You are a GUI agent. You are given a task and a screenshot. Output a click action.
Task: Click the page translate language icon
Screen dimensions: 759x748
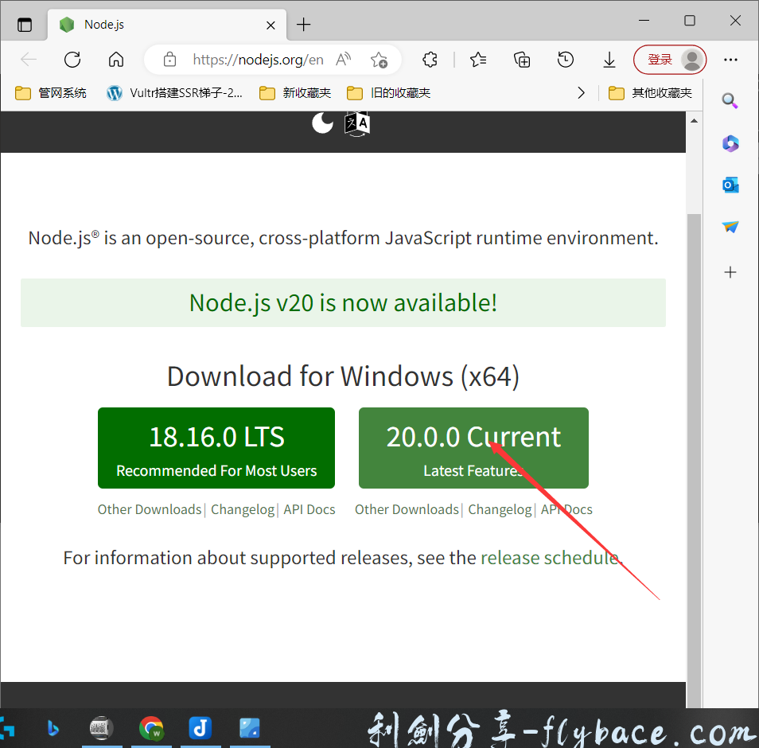click(357, 123)
